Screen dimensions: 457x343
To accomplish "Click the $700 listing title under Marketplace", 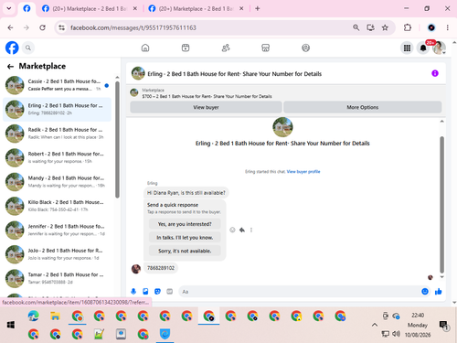I will 207,96.
